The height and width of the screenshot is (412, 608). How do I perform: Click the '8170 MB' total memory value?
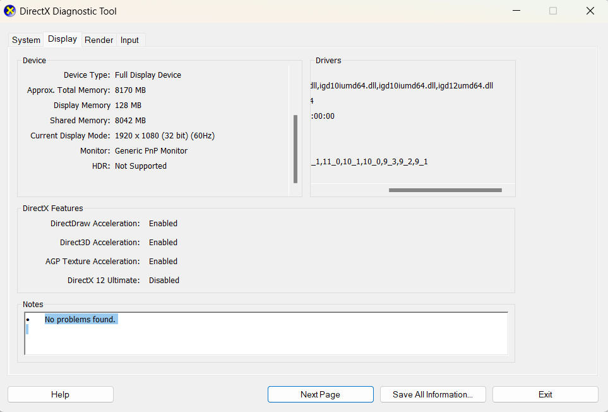130,90
